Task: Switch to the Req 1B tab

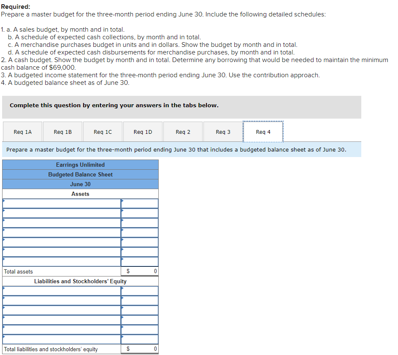Action: [x=62, y=131]
